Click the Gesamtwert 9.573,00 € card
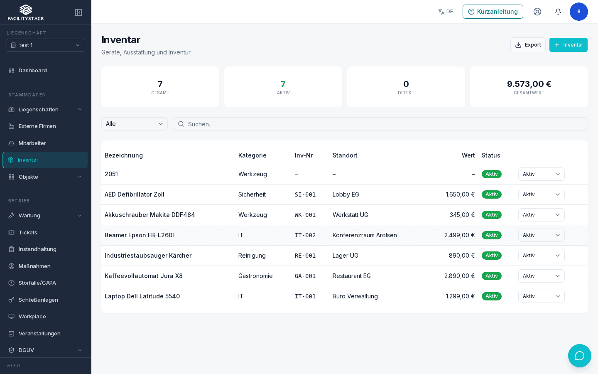The image size is (598, 374). (529, 87)
